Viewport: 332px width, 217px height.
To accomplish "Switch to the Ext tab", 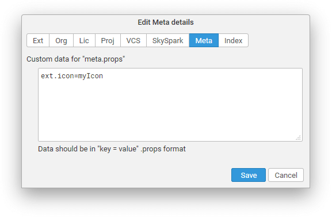I will pyautogui.click(x=38, y=40).
